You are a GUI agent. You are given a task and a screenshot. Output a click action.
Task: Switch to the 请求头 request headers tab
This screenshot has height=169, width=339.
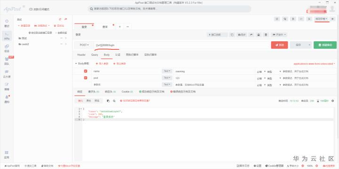pos(93,92)
